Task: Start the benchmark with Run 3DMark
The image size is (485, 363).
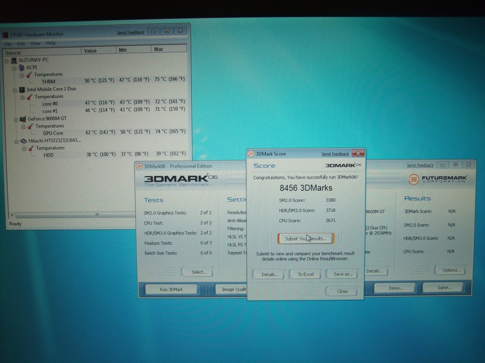Action: click(x=171, y=290)
